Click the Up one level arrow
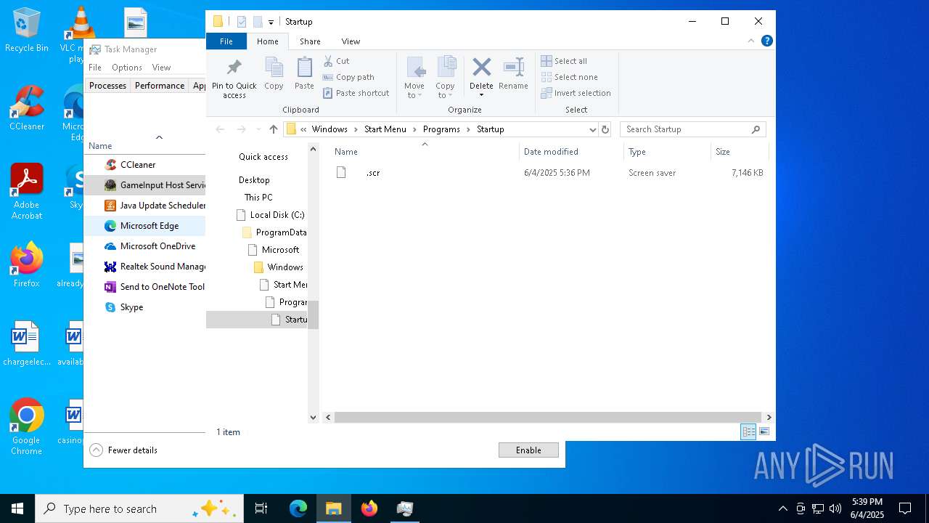 pos(273,129)
